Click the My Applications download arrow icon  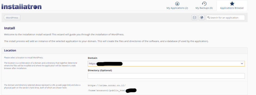pos(177,4)
